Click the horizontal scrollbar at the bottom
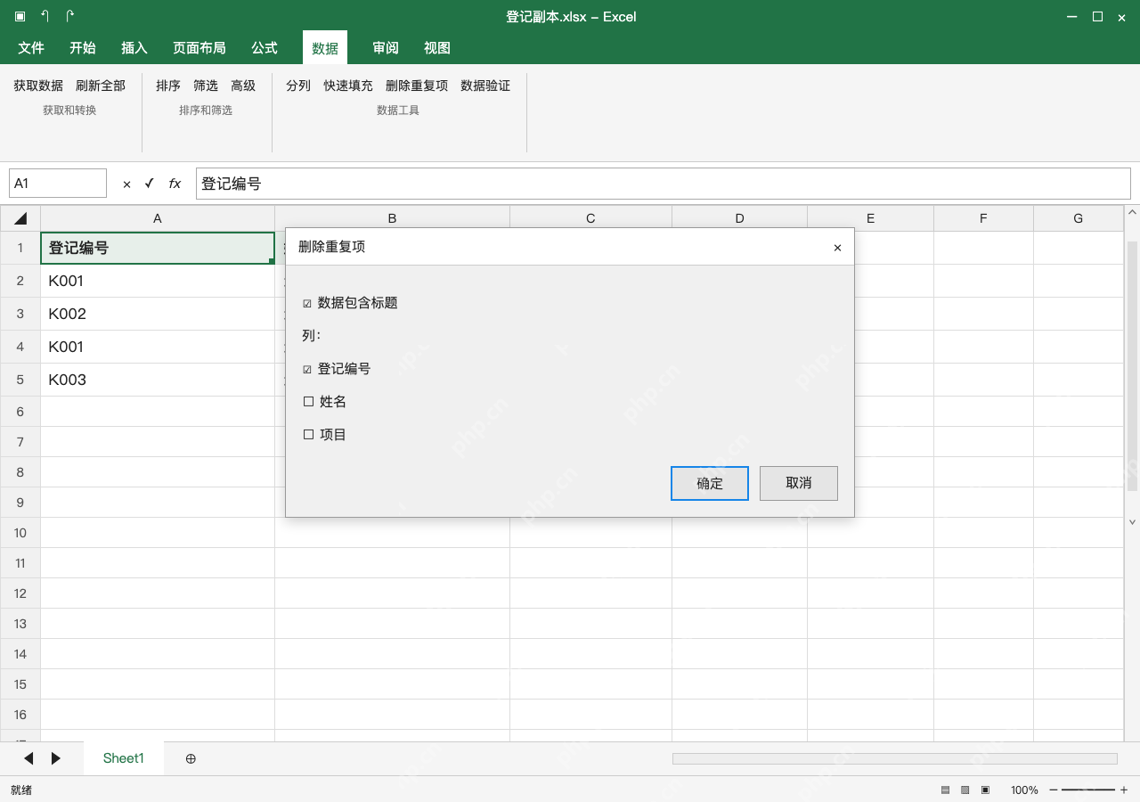This screenshot has width=1140, height=802. click(x=895, y=758)
